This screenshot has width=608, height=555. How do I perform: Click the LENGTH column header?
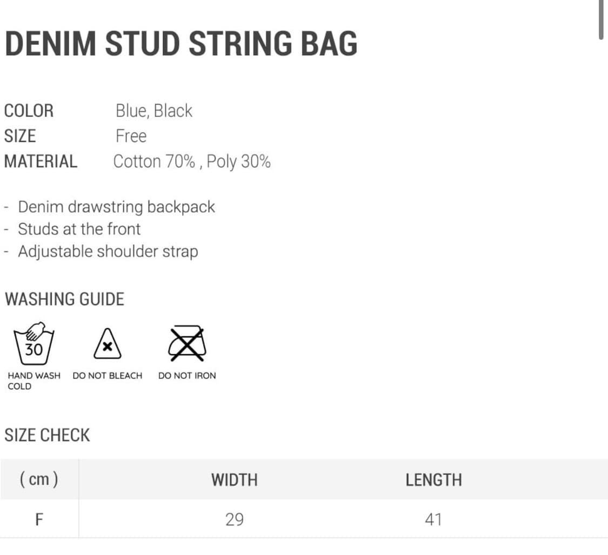coord(433,480)
